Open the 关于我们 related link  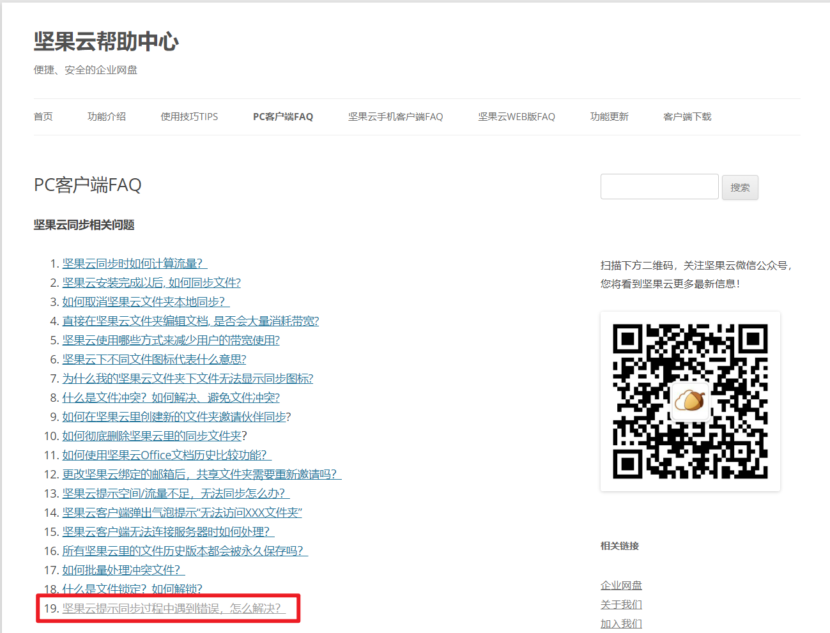621,604
